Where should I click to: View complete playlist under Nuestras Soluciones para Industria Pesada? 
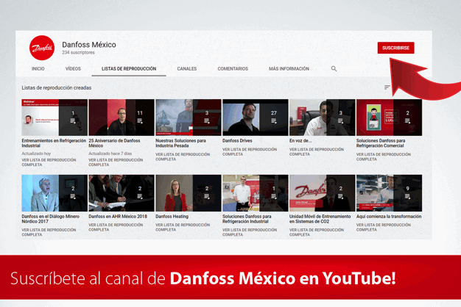(x=183, y=156)
